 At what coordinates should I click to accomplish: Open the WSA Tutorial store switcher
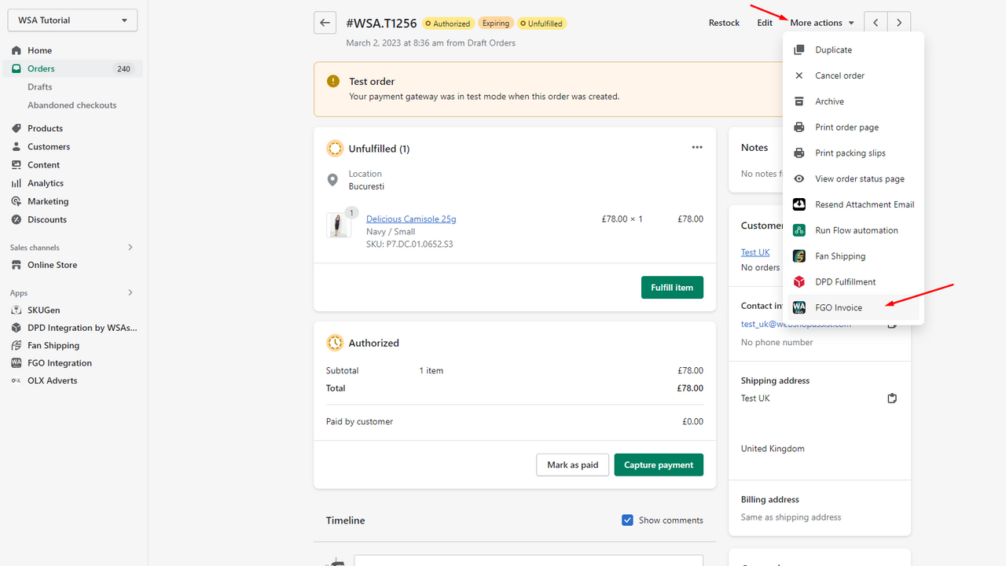coord(72,20)
